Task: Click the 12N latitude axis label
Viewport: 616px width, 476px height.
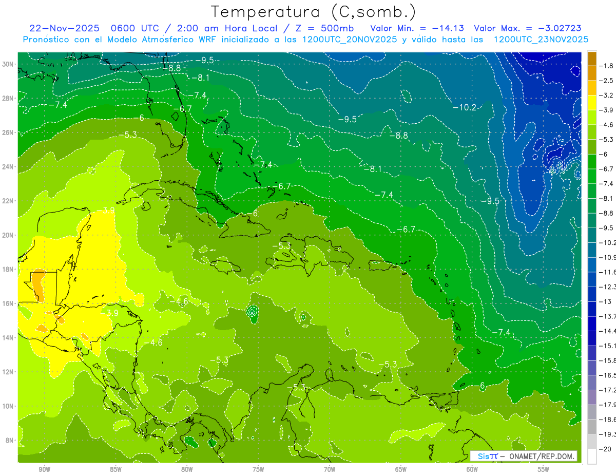Action: tap(9, 372)
